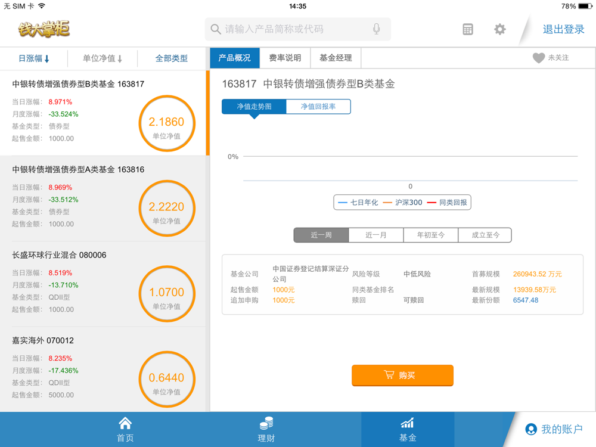The height and width of the screenshot is (447, 596).
Task: Open the calculator icon in header
Action: click(468, 29)
